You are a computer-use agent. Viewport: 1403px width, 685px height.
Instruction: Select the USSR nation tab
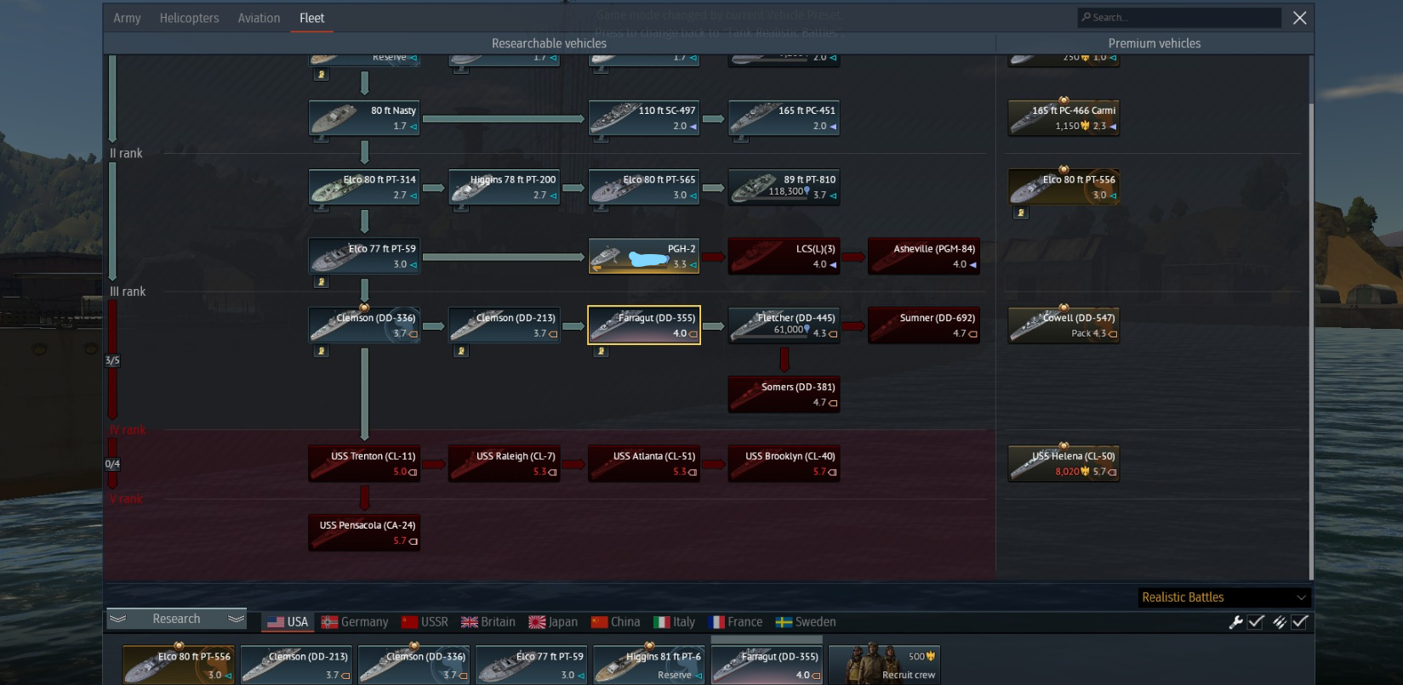click(425, 622)
